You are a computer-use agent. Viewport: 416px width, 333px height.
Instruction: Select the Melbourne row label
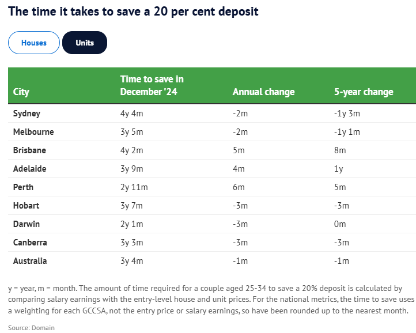pyautogui.click(x=33, y=132)
